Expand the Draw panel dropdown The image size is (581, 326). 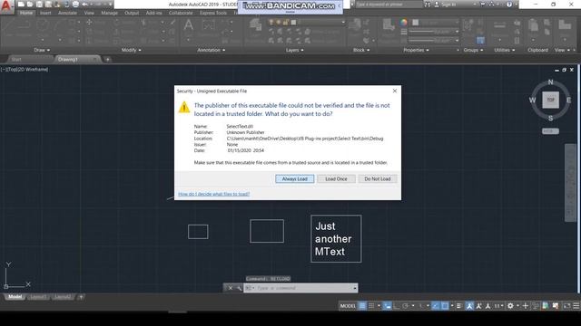click(x=42, y=50)
